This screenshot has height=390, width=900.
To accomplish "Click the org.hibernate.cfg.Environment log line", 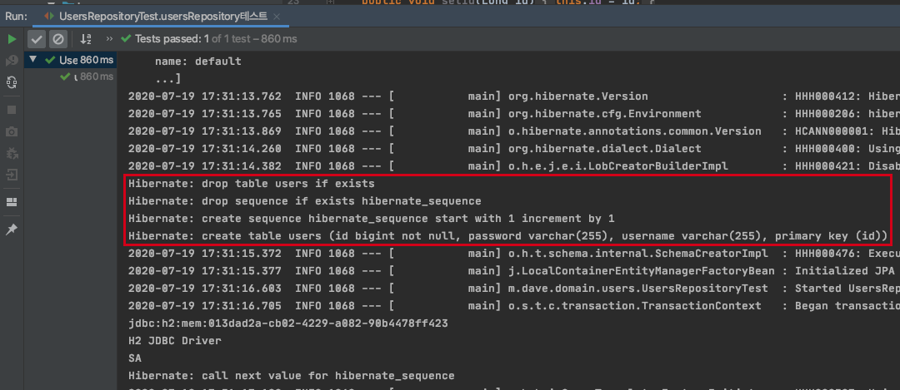I will pos(513,114).
